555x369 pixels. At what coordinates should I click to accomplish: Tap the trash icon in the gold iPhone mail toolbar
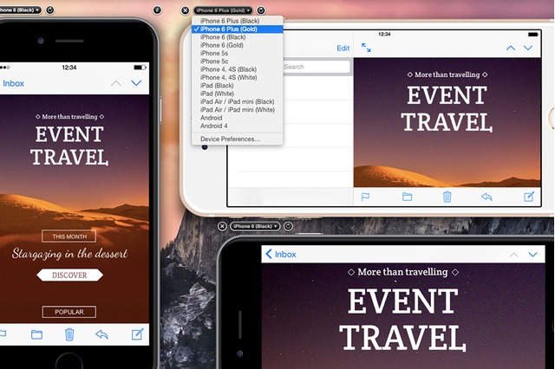447,197
